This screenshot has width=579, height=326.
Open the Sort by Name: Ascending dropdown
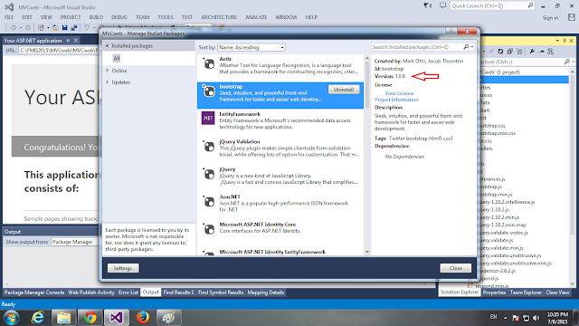coord(252,47)
